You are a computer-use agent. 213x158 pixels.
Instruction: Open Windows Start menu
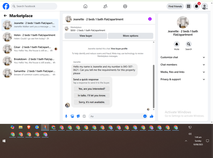(x=4, y=141)
